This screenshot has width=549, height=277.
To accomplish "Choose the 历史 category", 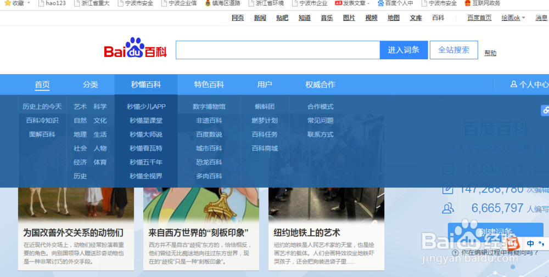I will (x=80, y=176).
